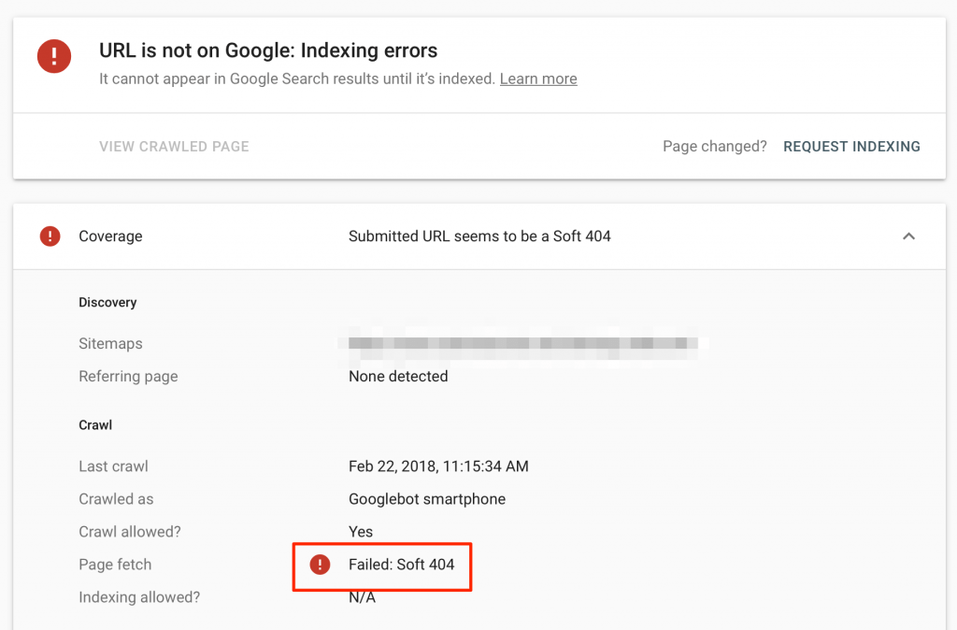Viewport: 957px width, 630px height.
Task: Click the Crawl section header
Action: 94,424
